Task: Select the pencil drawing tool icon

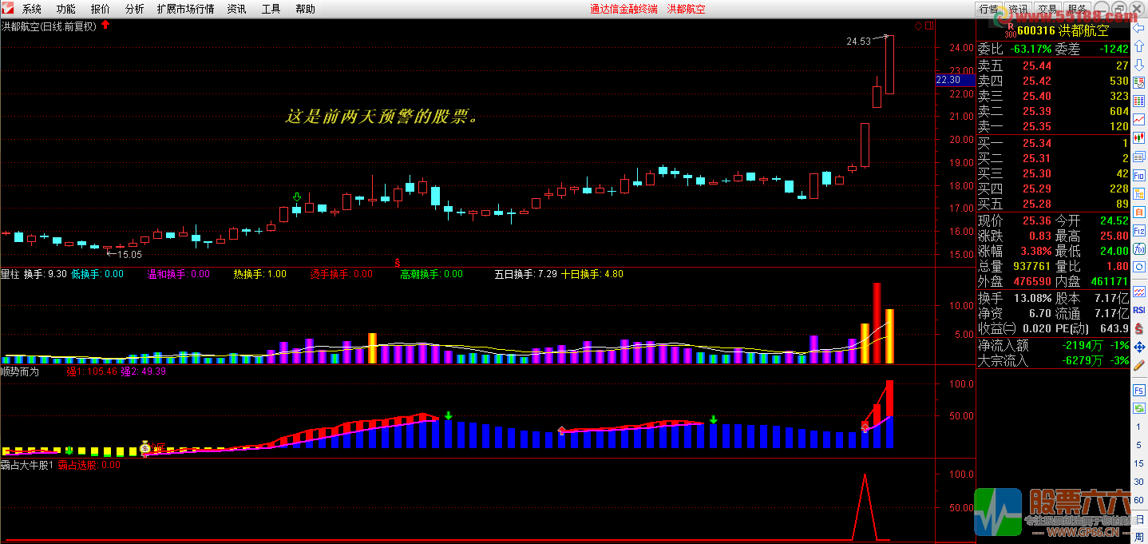Action: click(1140, 366)
